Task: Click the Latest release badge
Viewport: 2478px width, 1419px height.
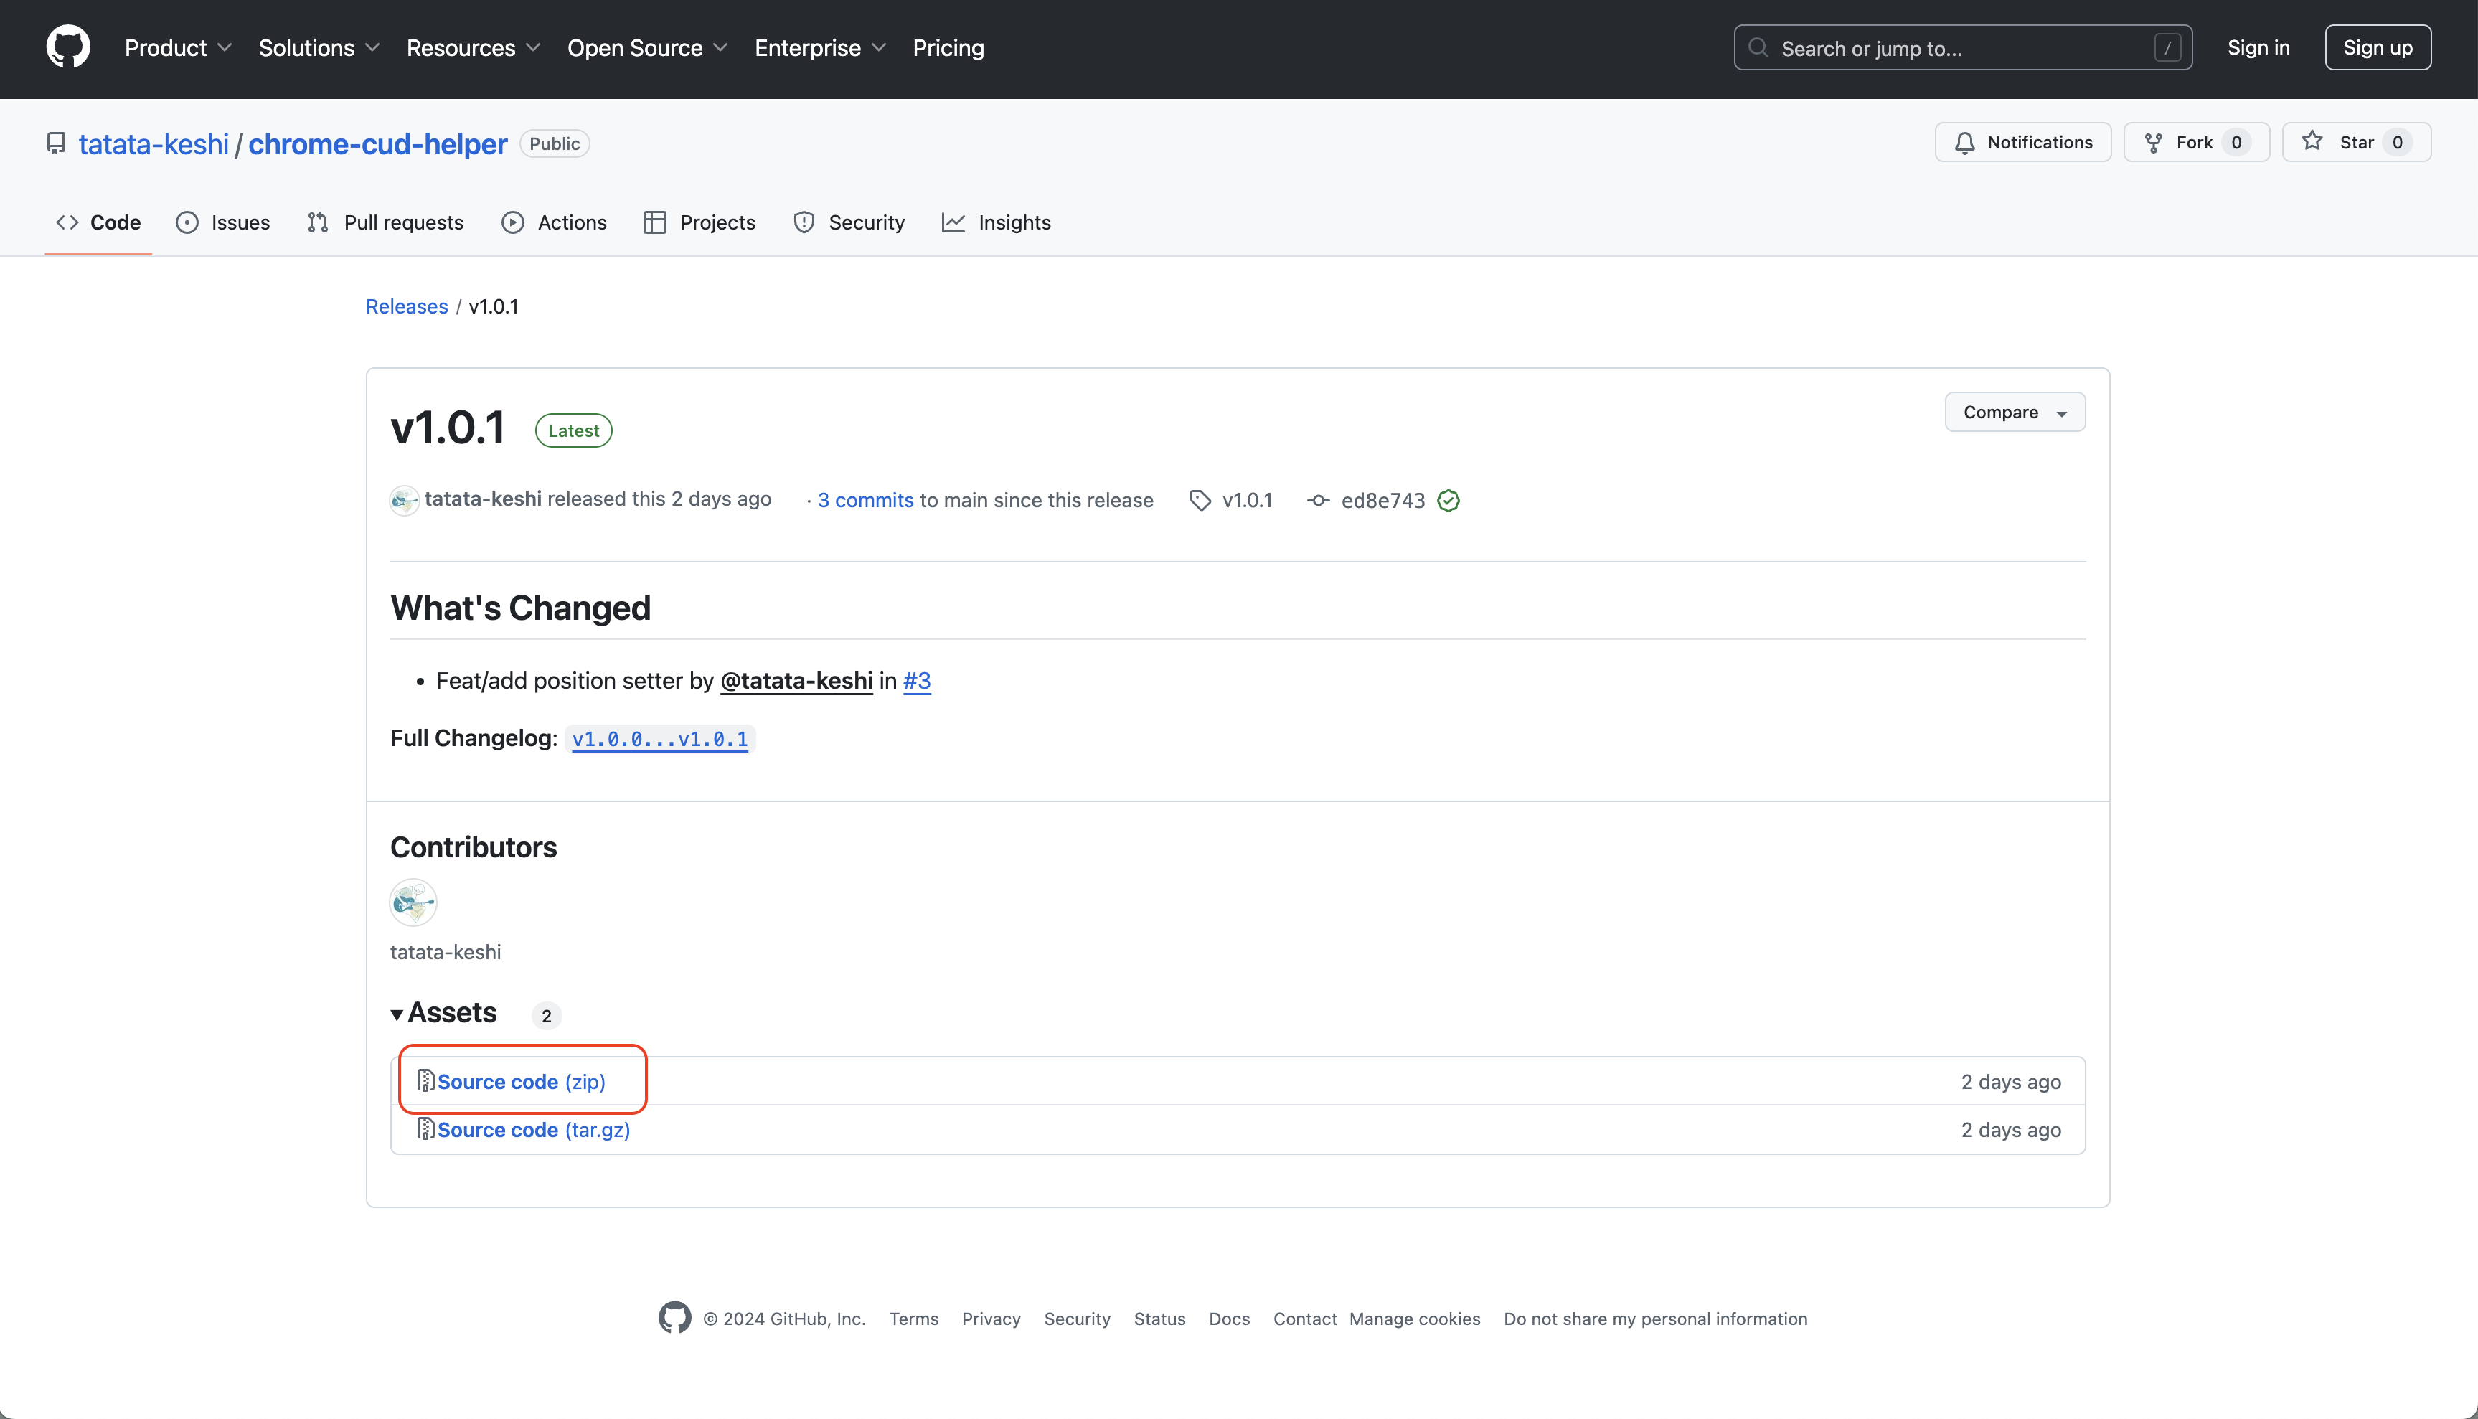Action: [573, 430]
